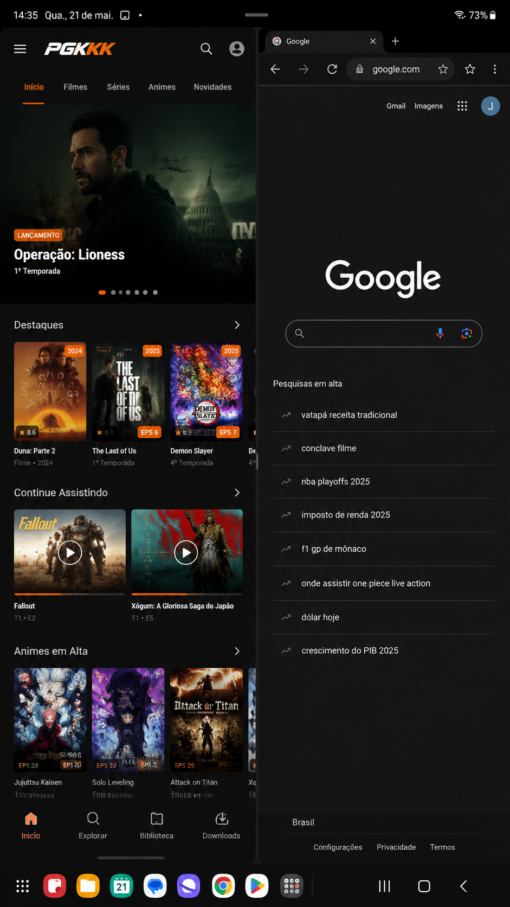Tap Início in bottom navigation
This screenshot has width=510, height=907.
coord(31,826)
